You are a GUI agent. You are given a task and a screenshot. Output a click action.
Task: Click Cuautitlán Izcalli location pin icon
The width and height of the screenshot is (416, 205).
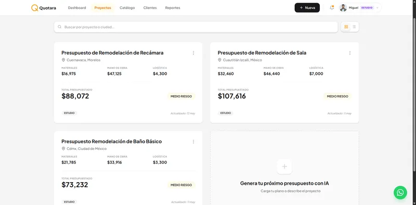[x=219, y=60]
